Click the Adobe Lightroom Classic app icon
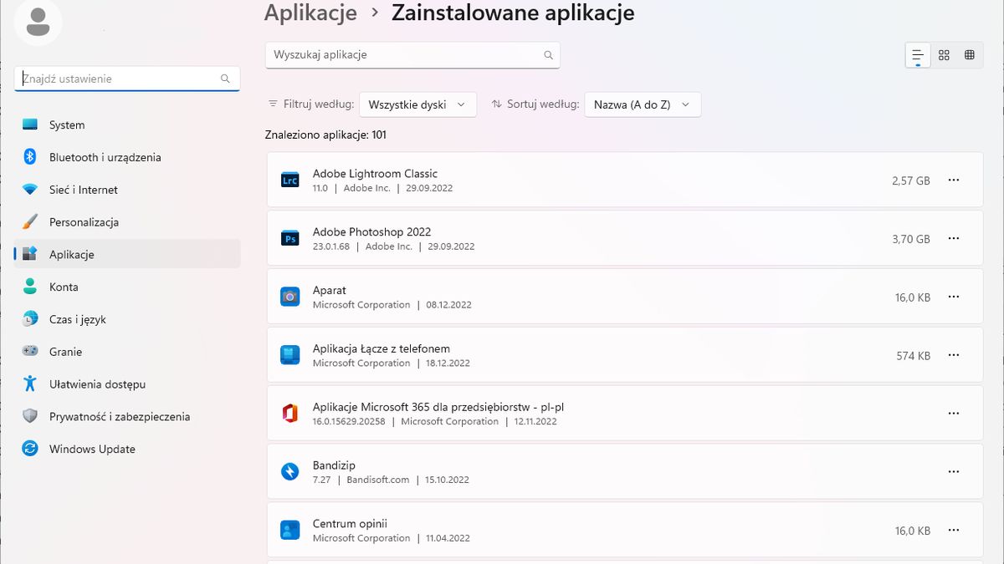1004x564 pixels. click(289, 180)
